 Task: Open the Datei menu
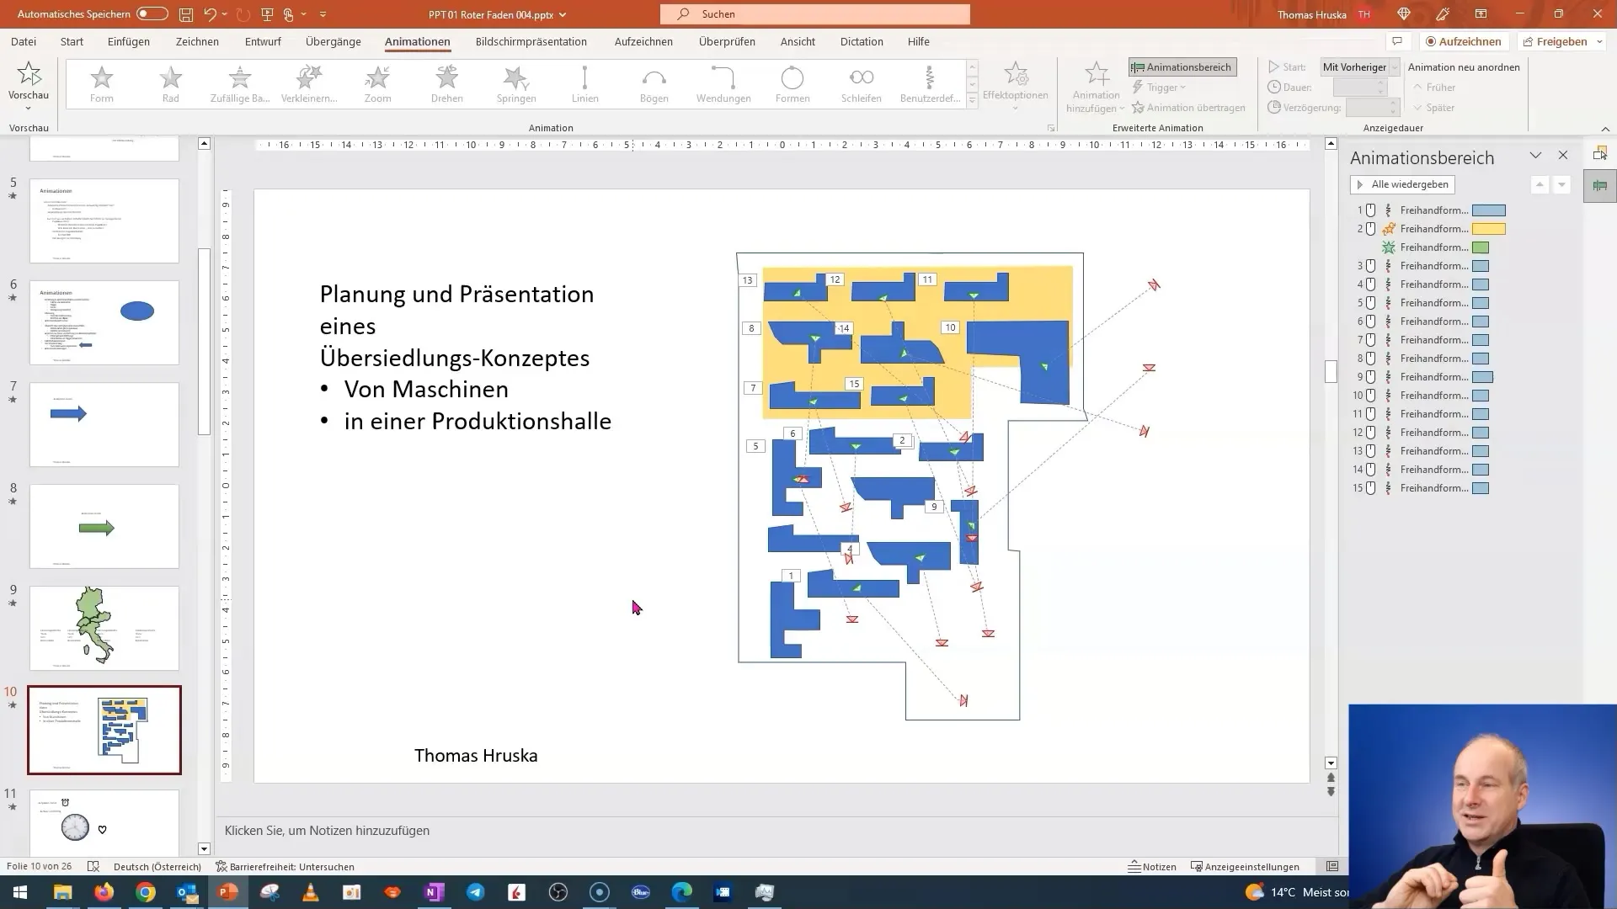pos(24,41)
